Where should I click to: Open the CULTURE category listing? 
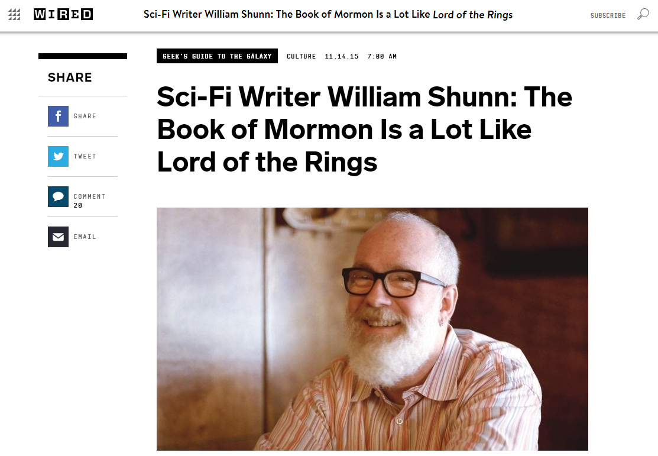click(302, 56)
